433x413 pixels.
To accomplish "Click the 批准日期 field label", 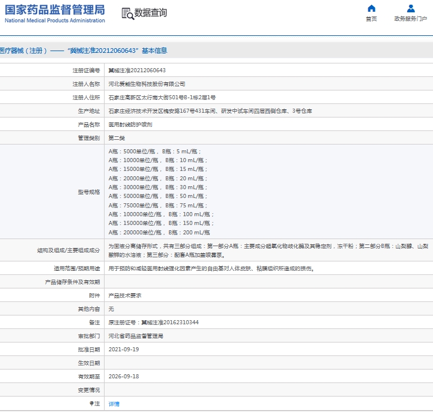I will (x=89, y=350).
